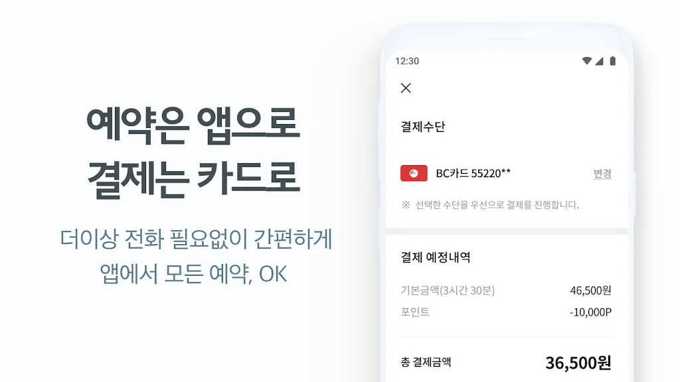Tap the 12:30 clock in the status bar
The image size is (680, 382).
407,61
